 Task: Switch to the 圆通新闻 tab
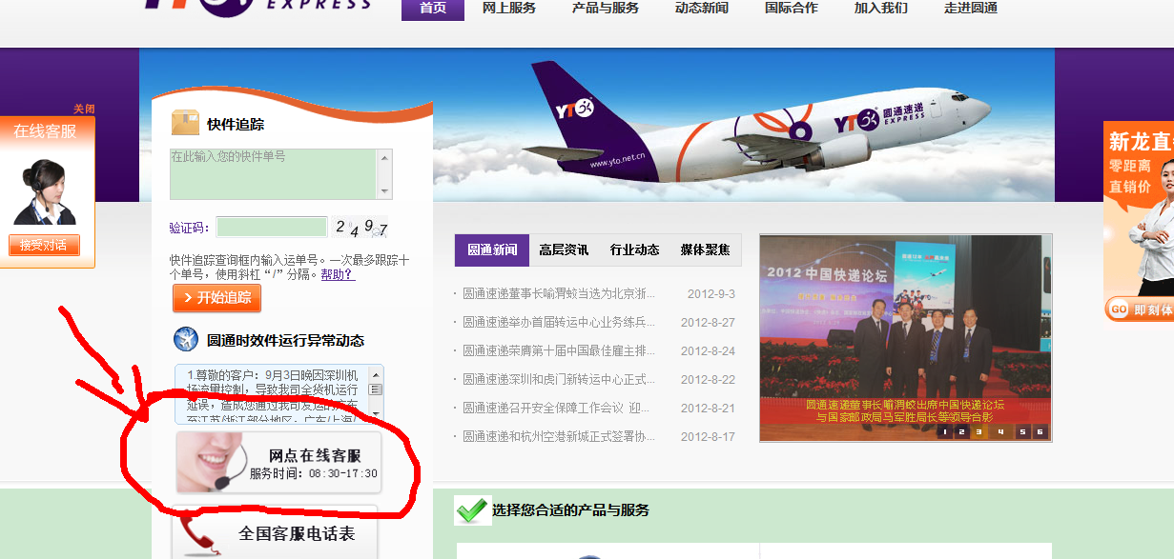[492, 250]
